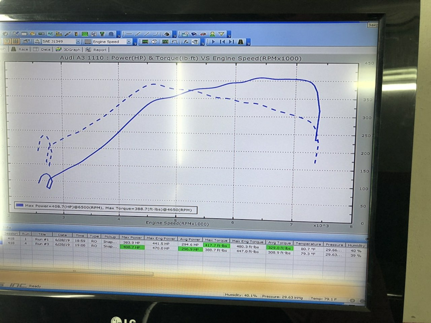Click the 3D surface shape icon
The height and width of the screenshot is (323, 431).
click(167, 34)
